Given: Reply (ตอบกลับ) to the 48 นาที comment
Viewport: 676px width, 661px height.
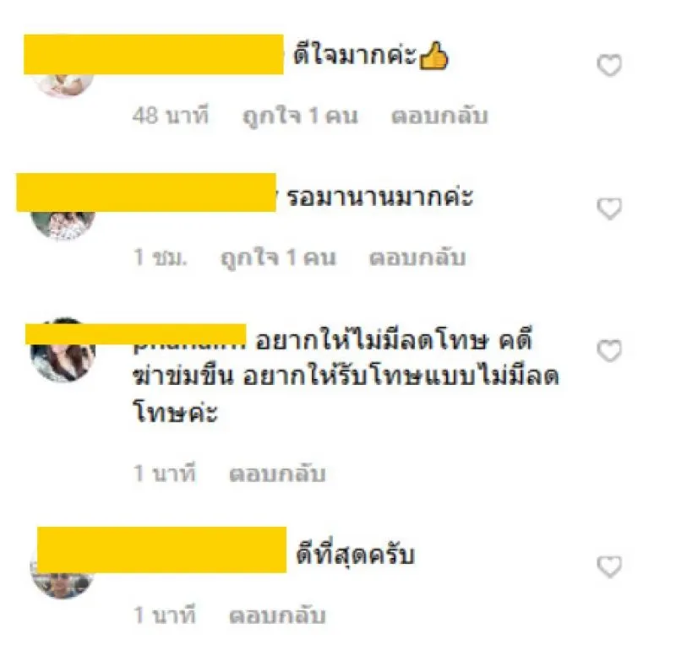Looking at the screenshot, I should (439, 116).
